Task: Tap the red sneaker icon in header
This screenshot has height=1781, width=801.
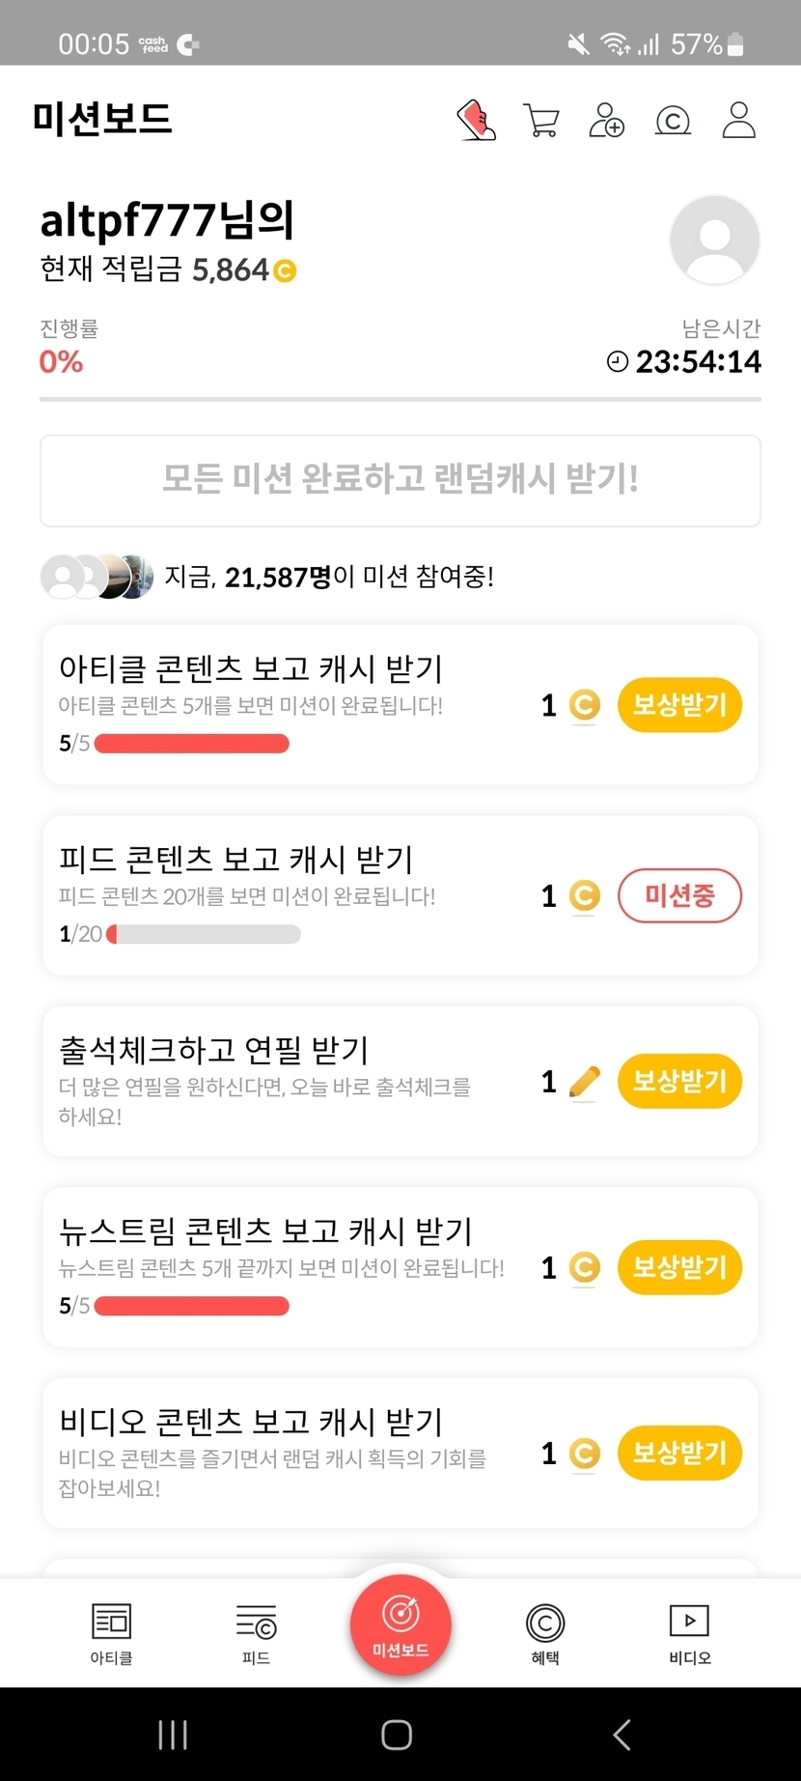Action: 476,121
